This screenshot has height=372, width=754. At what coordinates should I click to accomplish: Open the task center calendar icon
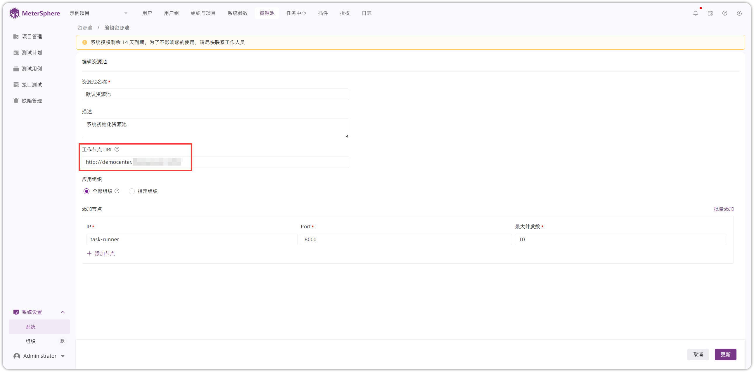pyautogui.click(x=710, y=13)
